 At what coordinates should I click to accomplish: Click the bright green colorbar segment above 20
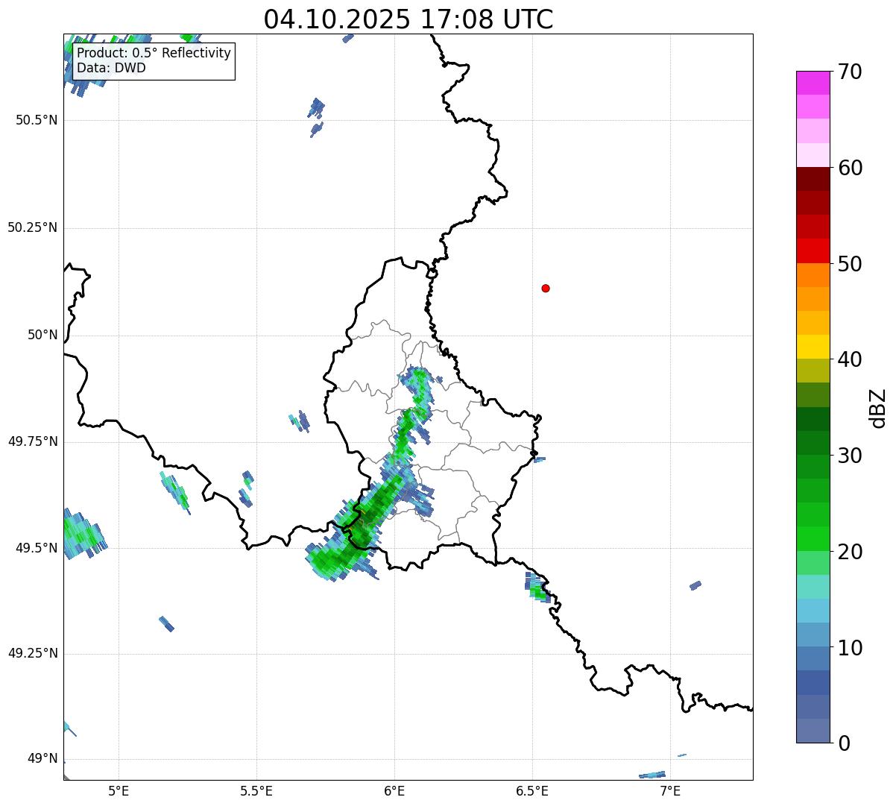tap(813, 539)
